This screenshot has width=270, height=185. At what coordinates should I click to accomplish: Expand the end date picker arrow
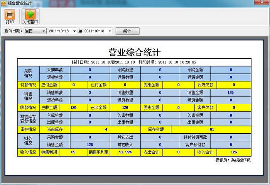click(110, 31)
